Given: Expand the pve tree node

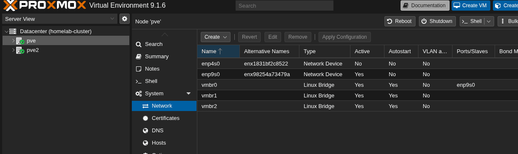Looking at the screenshot, I should [13, 41].
